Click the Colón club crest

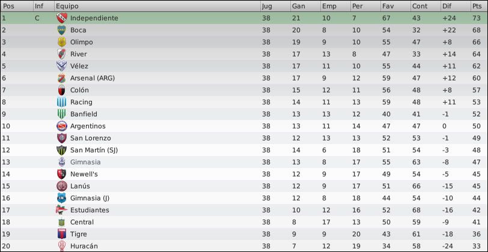(x=62, y=90)
